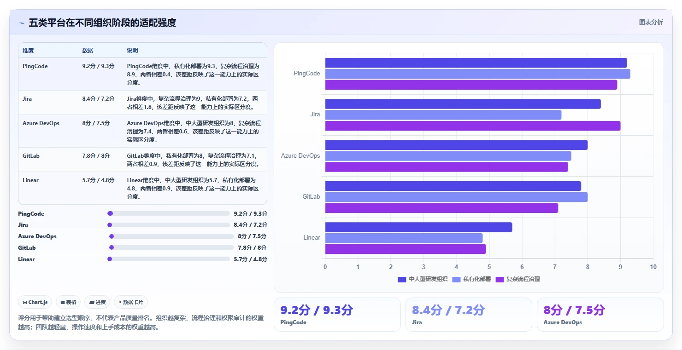Click the Linear progress bar
682x350 pixels.
(x=169, y=259)
